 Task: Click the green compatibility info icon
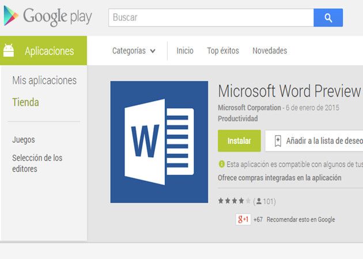point(222,163)
